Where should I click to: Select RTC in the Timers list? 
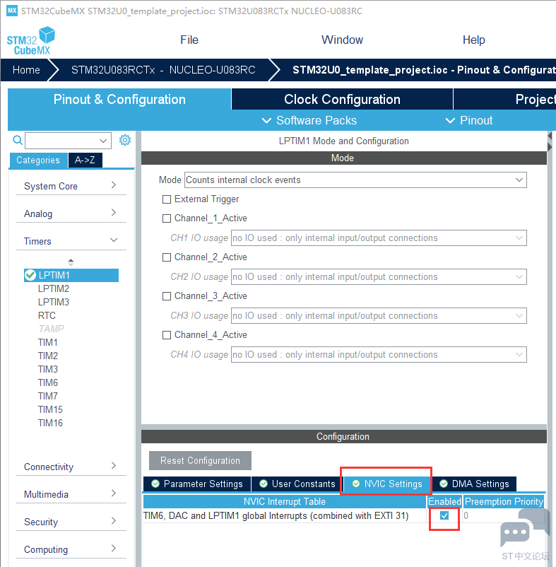tap(47, 315)
